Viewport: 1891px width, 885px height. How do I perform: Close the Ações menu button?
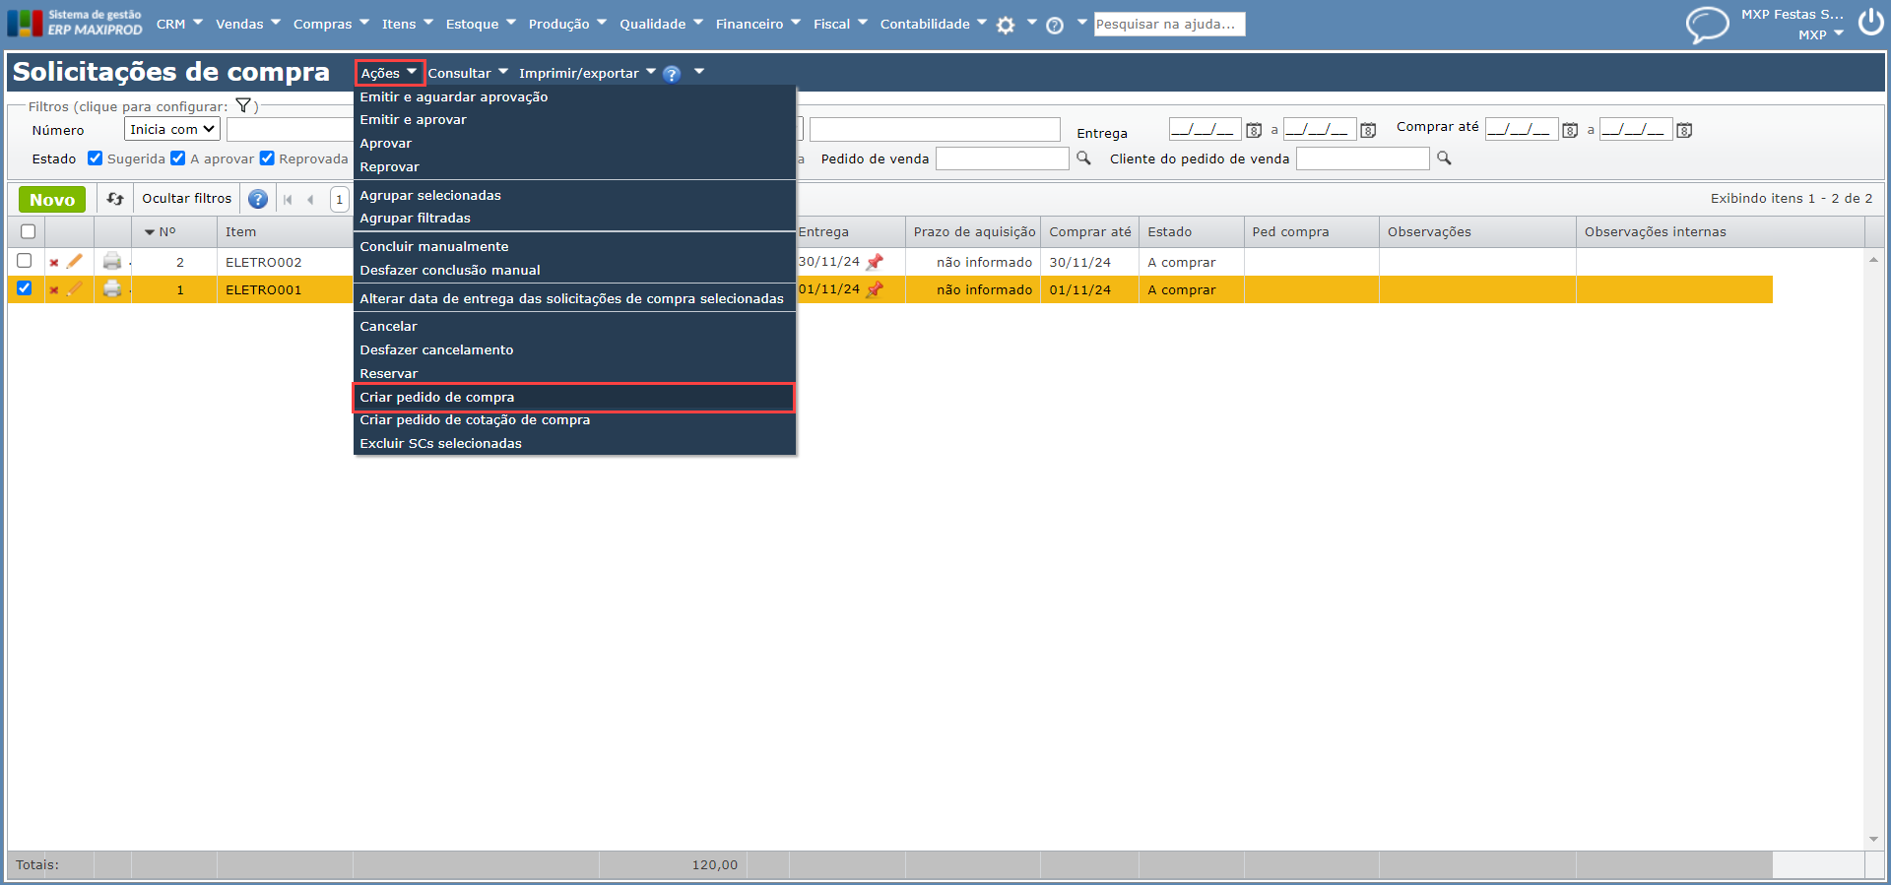(x=390, y=74)
